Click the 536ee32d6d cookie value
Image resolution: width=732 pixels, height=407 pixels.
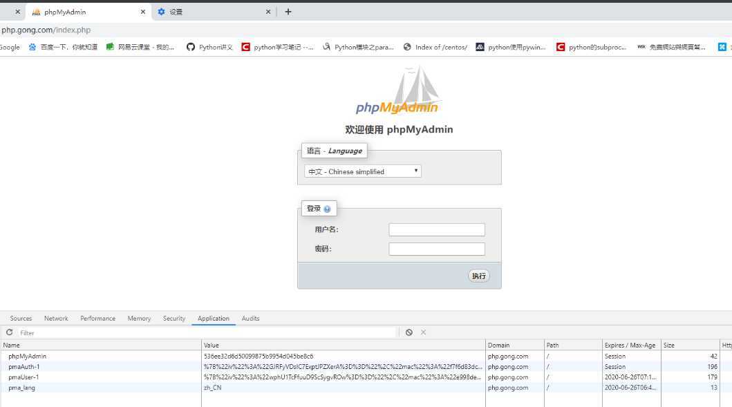[x=259, y=356]
